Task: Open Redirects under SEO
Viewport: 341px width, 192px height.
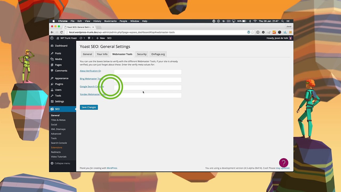Action: [56, 152]
